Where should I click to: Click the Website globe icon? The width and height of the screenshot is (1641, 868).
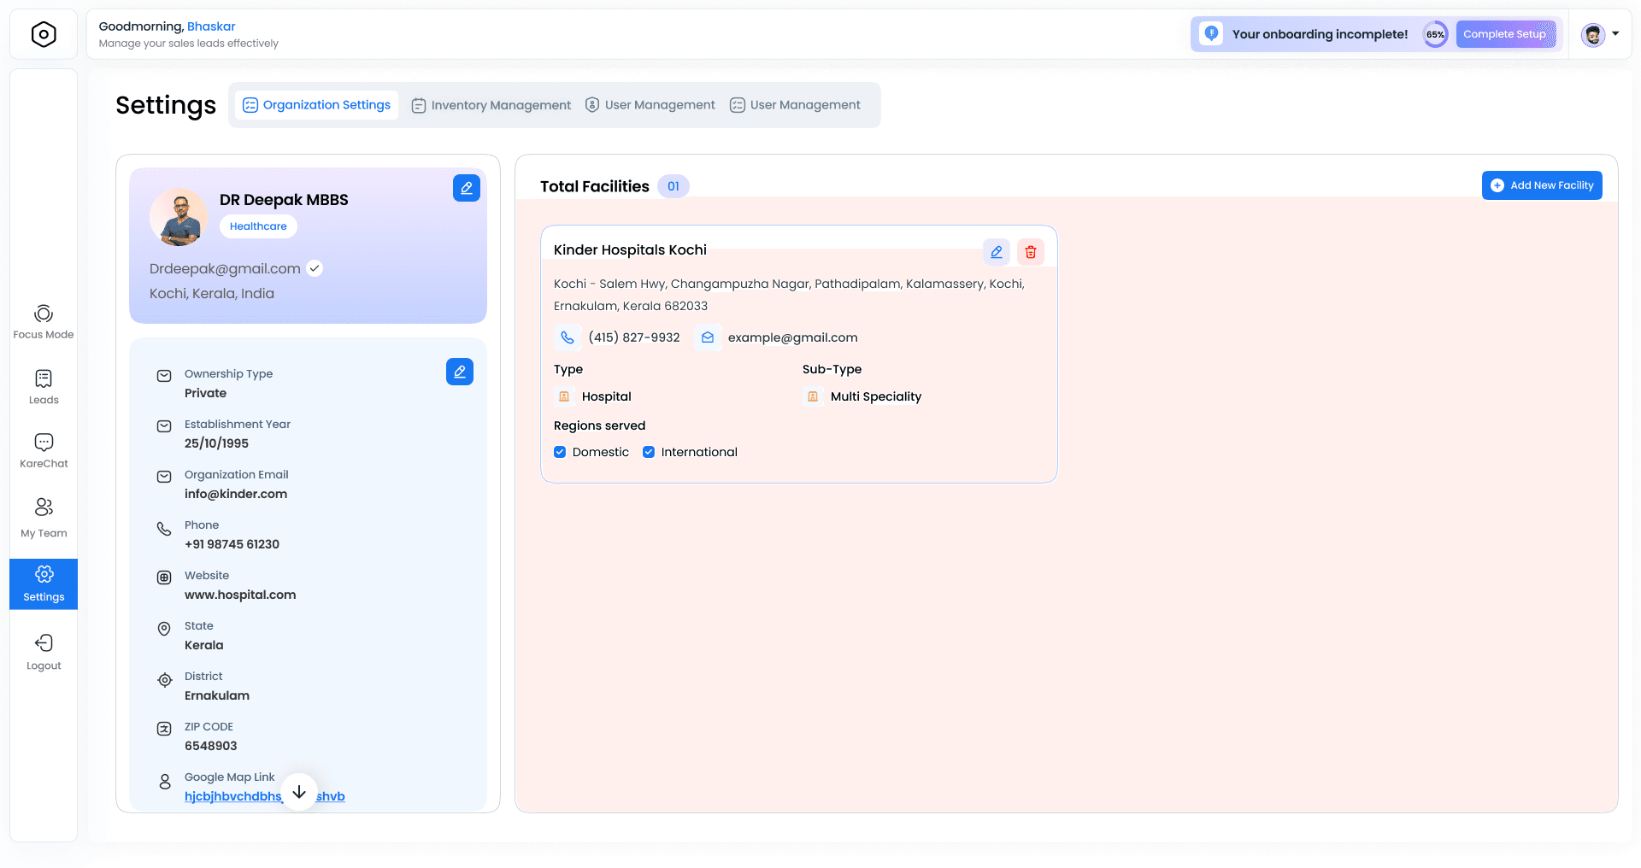click(164, 578)
